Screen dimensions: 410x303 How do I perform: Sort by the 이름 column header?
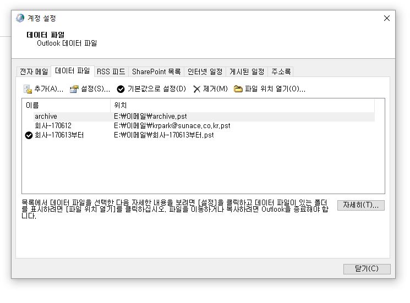click(x=66, y=105)
